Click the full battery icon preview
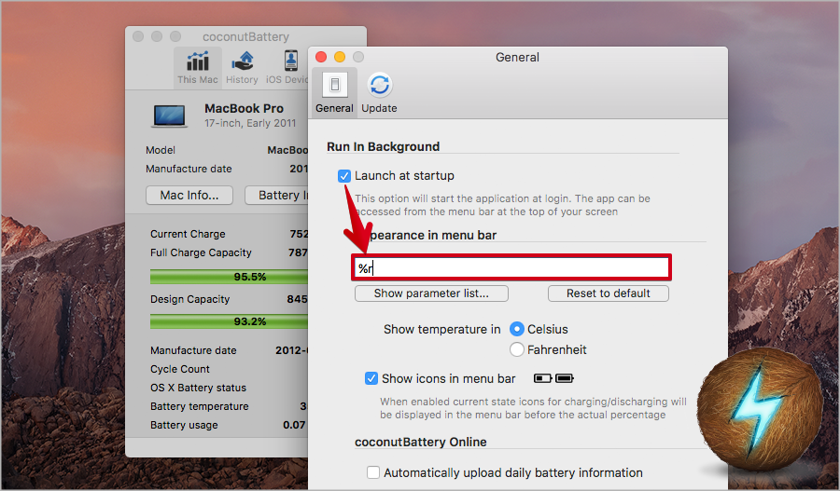 (x=565, y=378)
